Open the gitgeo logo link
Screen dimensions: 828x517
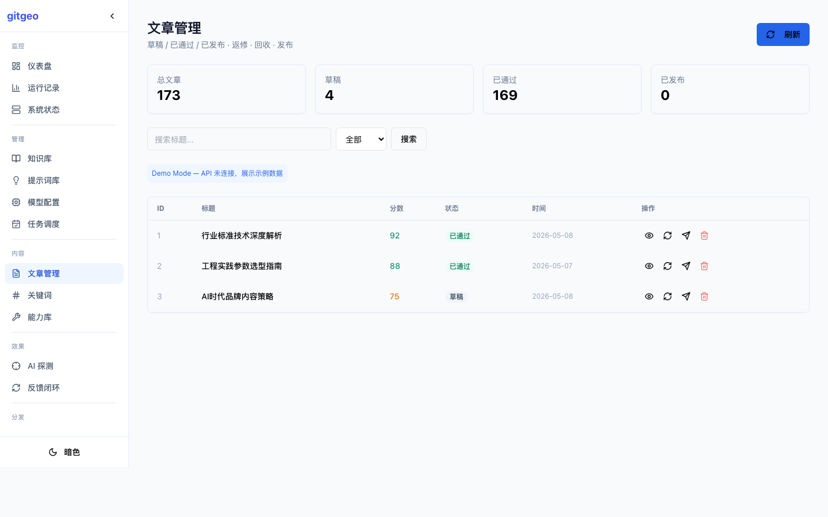pyautogui.click(x=23, y=16)
